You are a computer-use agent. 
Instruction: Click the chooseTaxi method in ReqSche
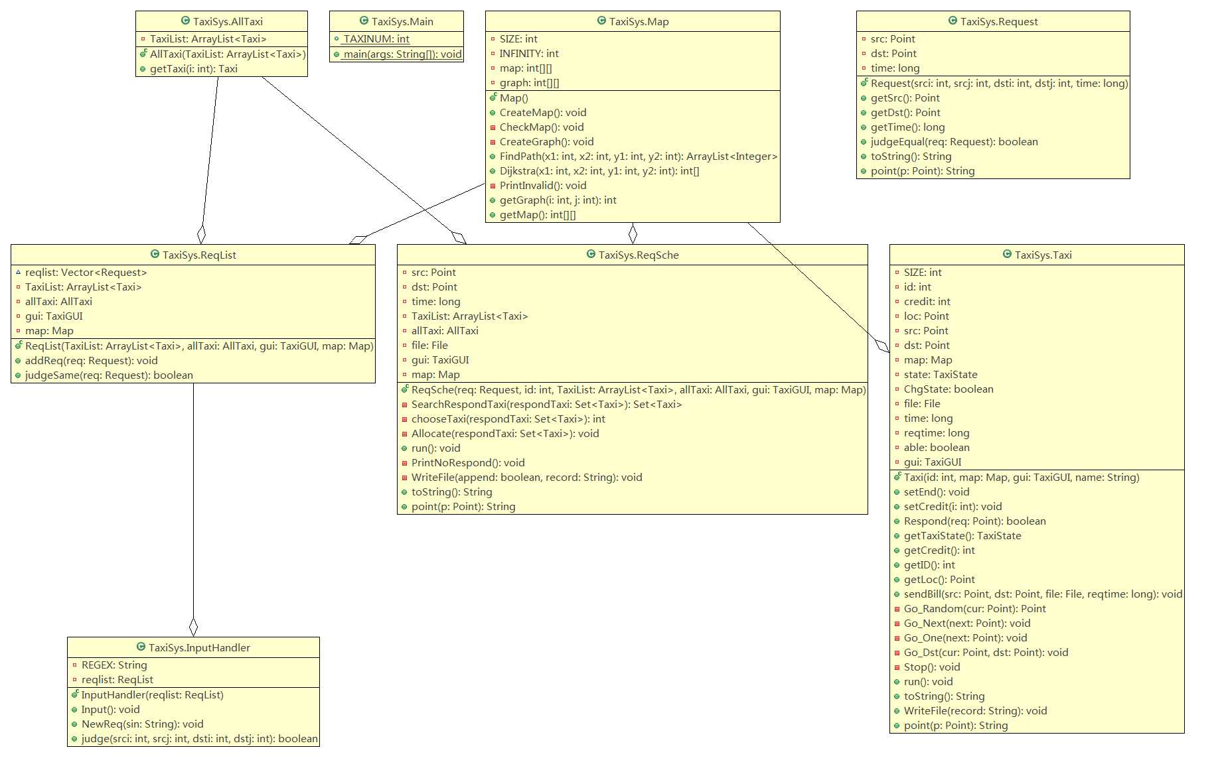click(x=508, y=419)
